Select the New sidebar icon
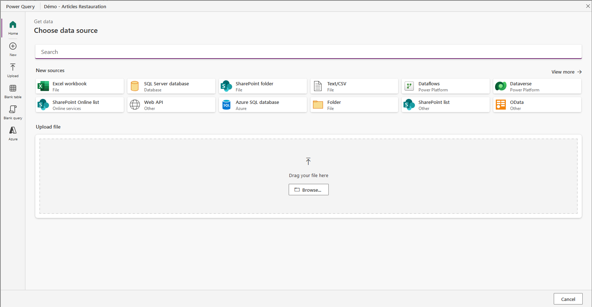 click(13, 46)
